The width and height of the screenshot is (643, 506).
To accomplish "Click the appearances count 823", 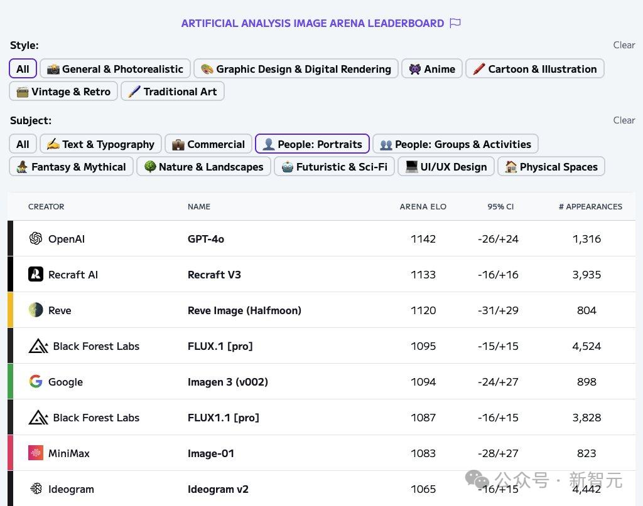I will click(587, 453).
